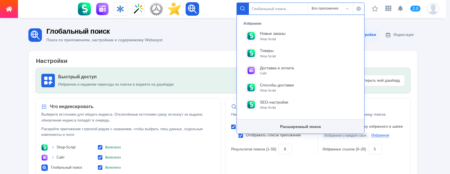Open the gray gear Installer app icon

point(156,9)
